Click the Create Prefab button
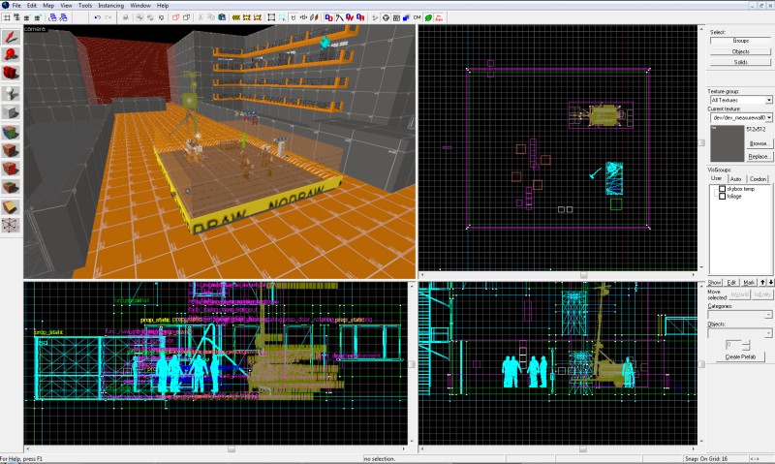775x464 pixels. click(740, 356)
